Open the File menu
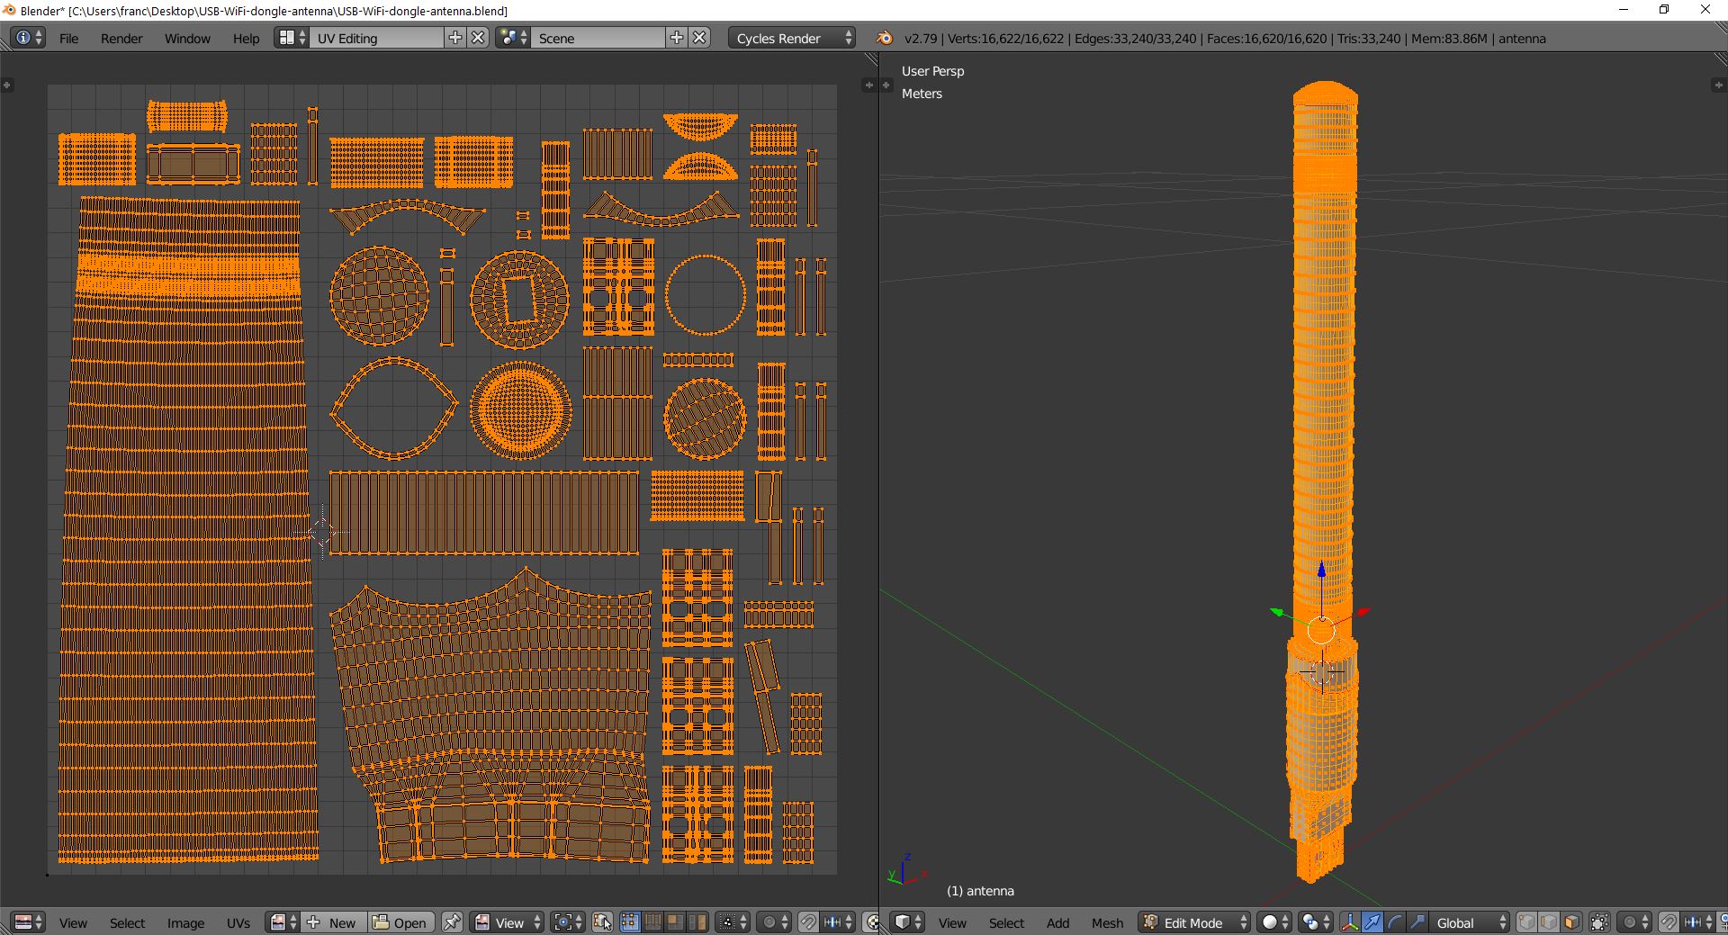Screen dimensions: 1728x935 [x=68, y=38]
